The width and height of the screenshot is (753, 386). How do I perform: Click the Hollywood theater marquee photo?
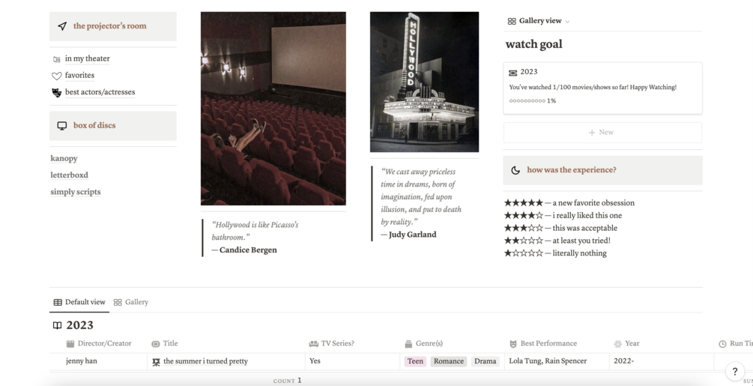[x=425, y=82]
